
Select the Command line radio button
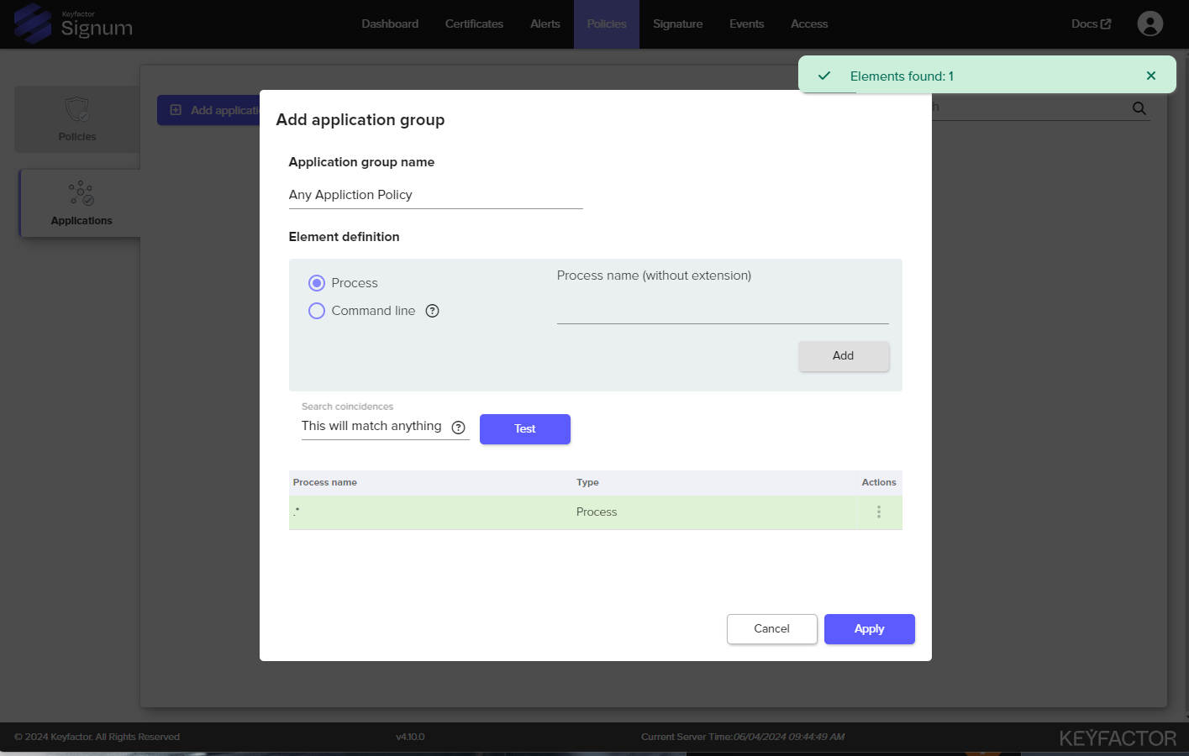317,311
